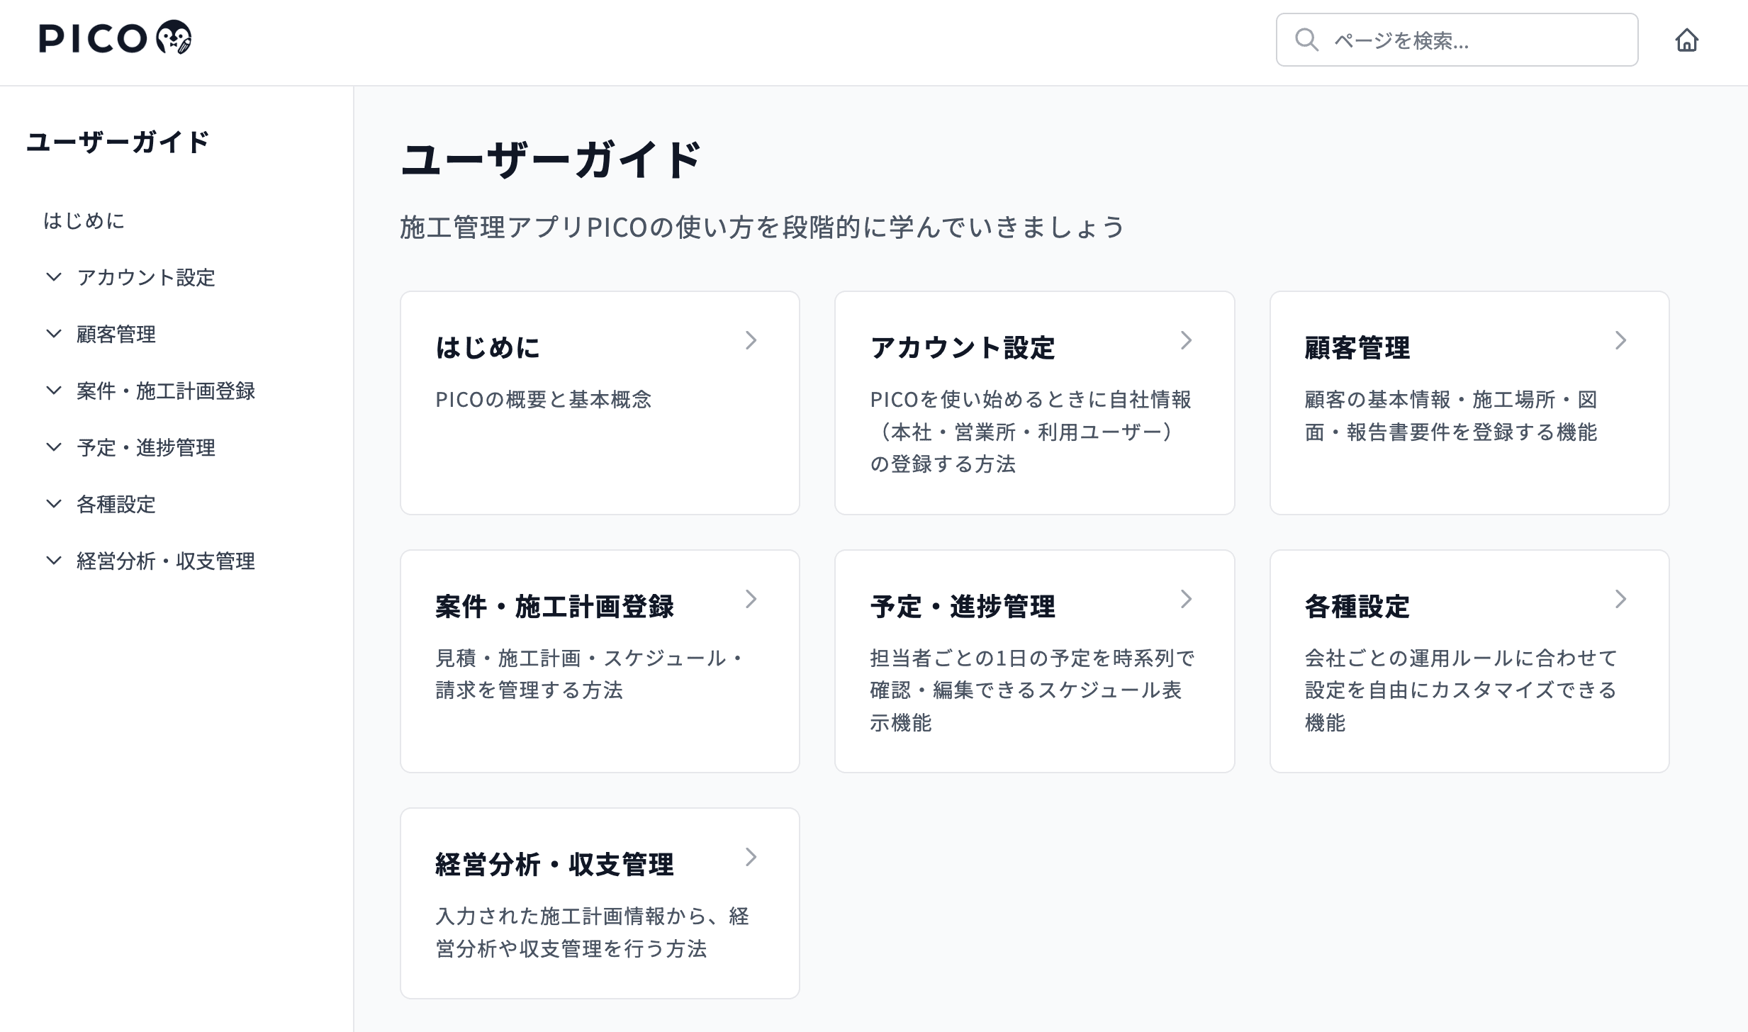Open the はじめに card title
This screenshot has width=1748, height=1032.
tap(488, 348)
